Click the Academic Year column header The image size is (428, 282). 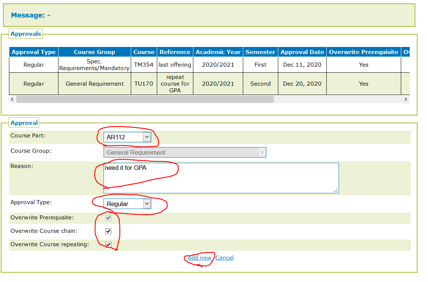pos(218,52)
